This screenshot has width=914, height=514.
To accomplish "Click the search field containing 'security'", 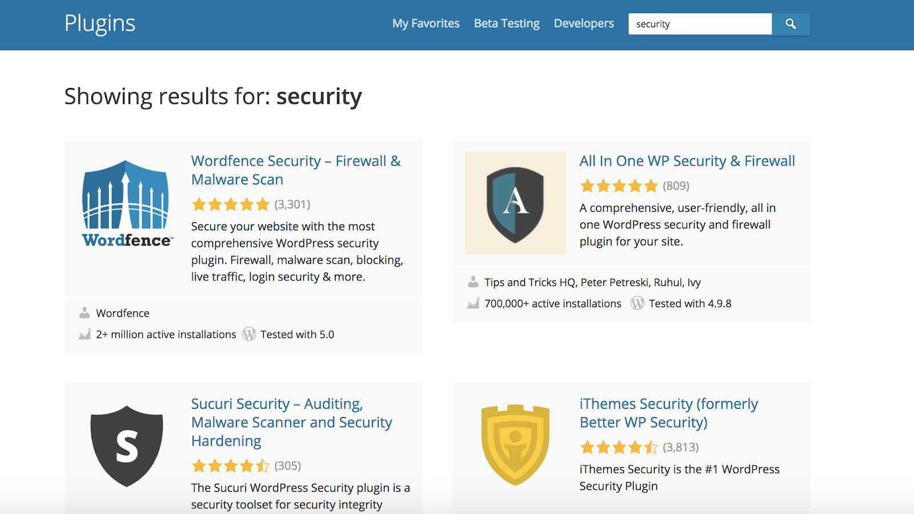I will 700,24.
